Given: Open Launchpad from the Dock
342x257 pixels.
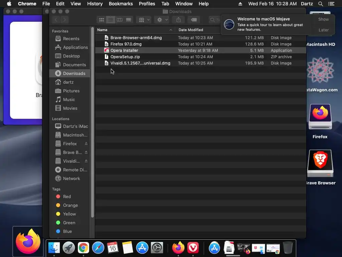Looking at the screenshot, I should 69,248.
